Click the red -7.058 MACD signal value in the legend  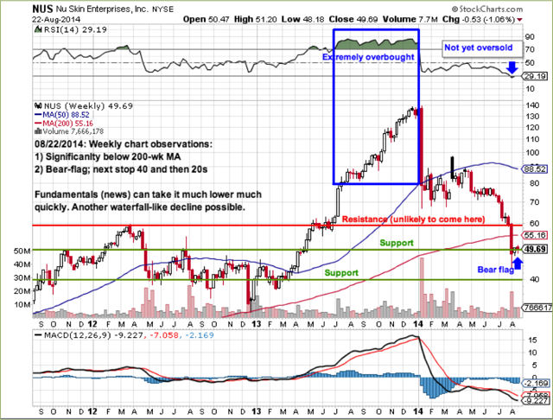tap(163, 334)
